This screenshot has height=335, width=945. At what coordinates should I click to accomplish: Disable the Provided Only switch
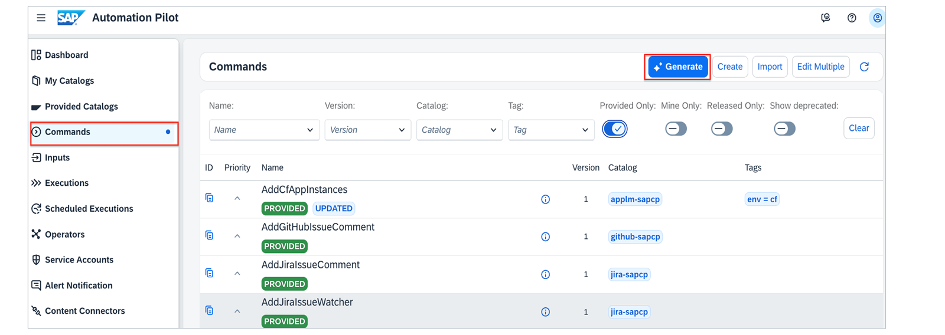click(x=615, y=129)
